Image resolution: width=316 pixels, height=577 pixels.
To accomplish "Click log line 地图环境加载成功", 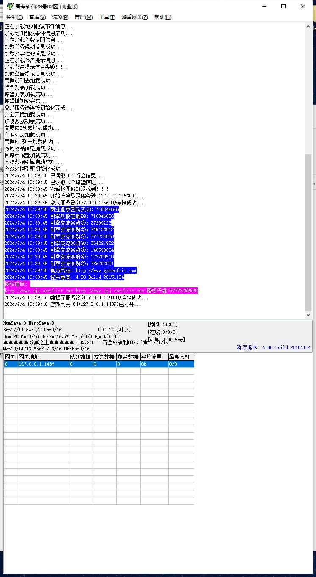I will click(x=28, y=114).
